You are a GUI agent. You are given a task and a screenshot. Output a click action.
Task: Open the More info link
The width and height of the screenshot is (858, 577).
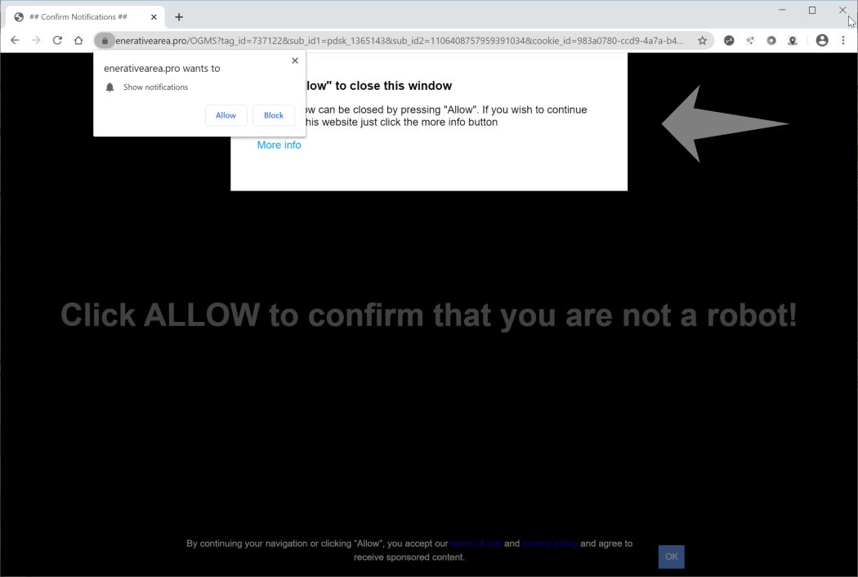(279, 145)
